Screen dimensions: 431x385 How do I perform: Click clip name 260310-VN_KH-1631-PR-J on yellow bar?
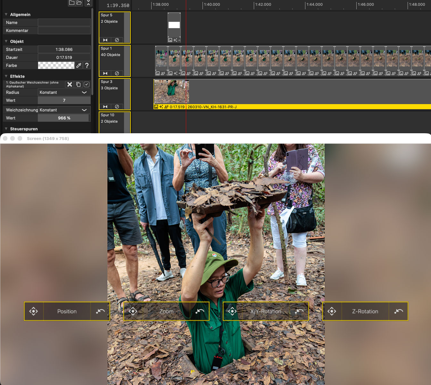tap(212, 107)
